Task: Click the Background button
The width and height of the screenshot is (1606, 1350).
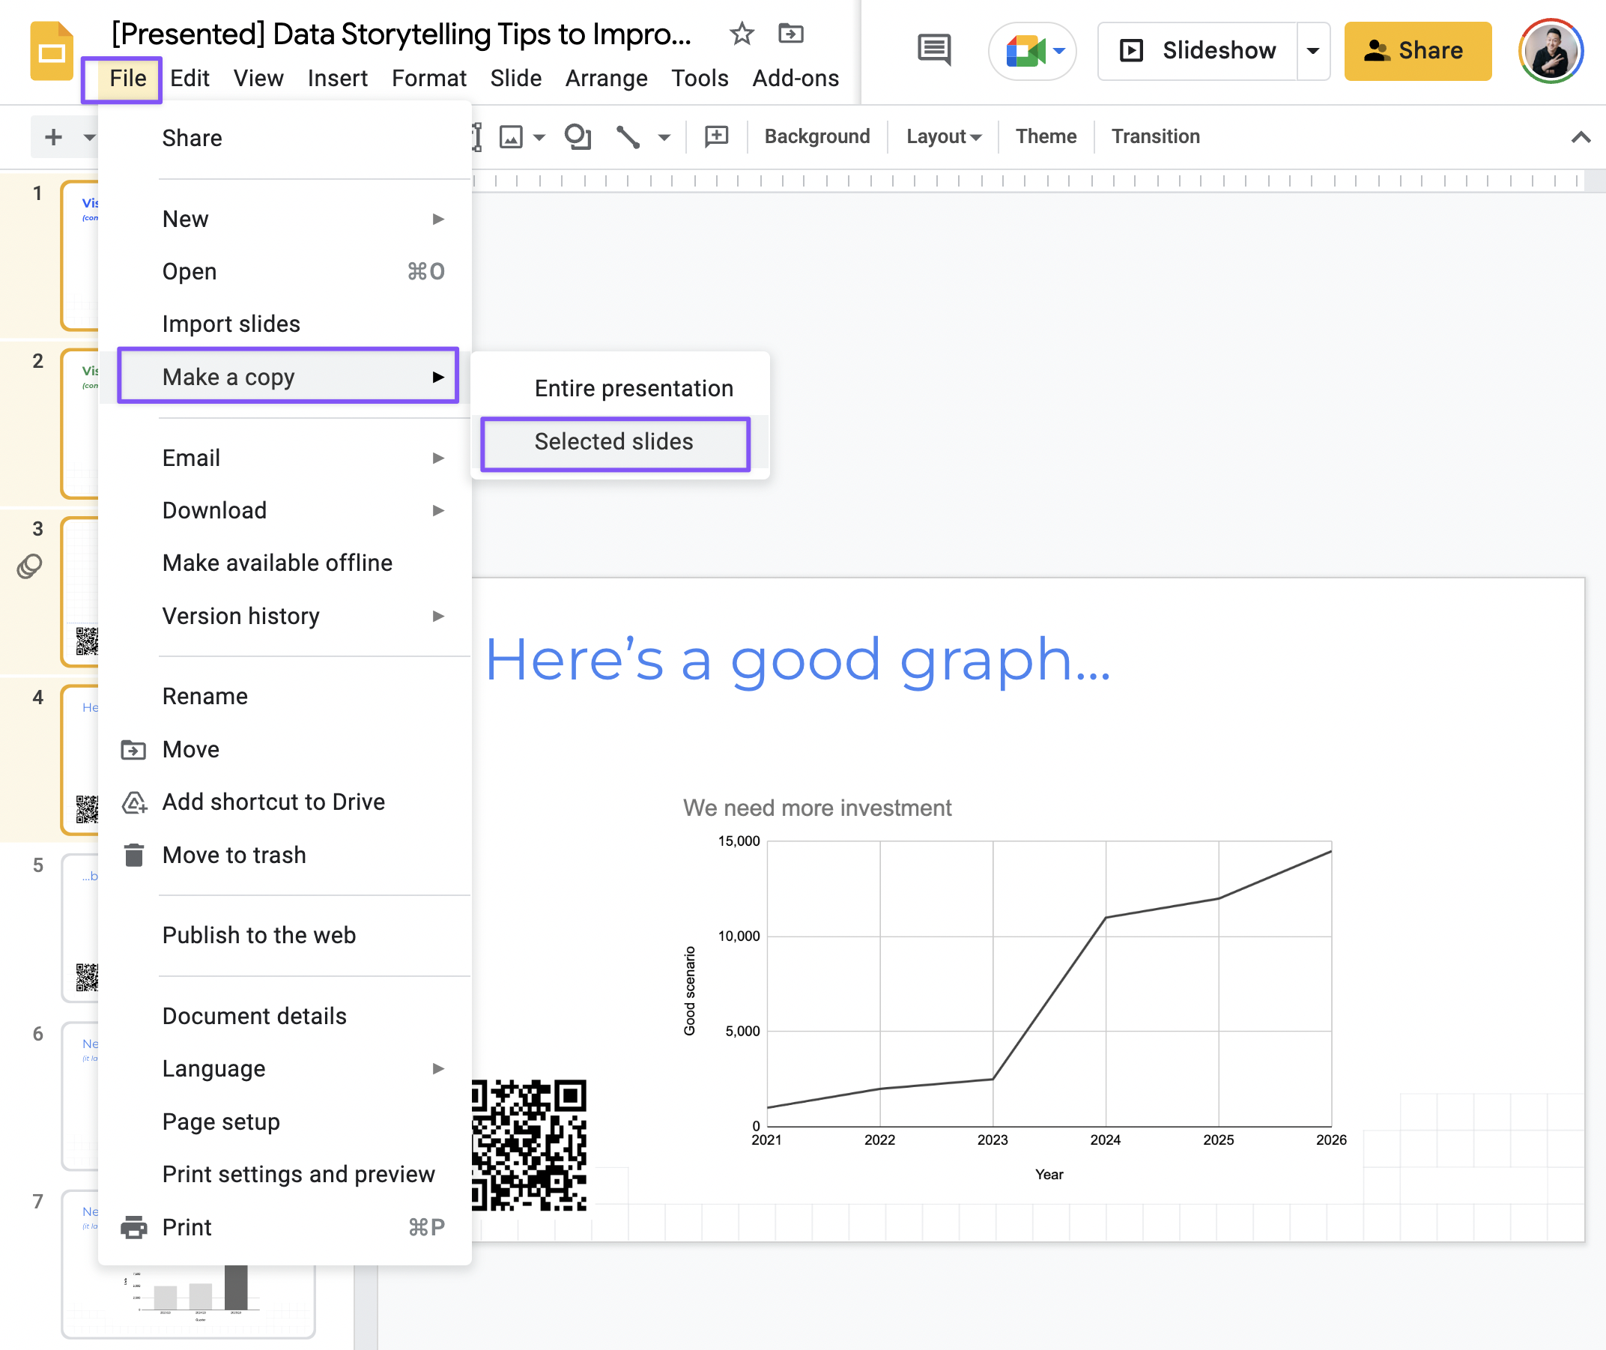Action: point(816,137)
